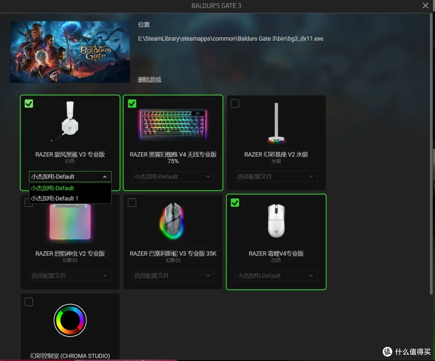Image resolution: width=435 pixels, height=361 pixels.
Task: Open the 巴塞利斯蛇 V3 选择配置文件 dropdown
Action: coord(173,275)
